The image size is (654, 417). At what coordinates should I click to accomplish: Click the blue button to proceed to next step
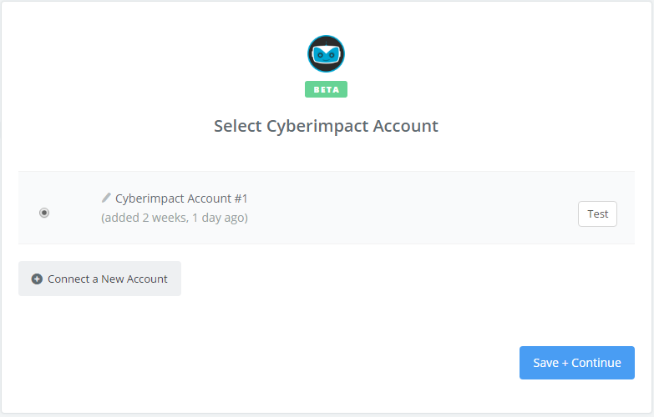click(x=577, y=363)
